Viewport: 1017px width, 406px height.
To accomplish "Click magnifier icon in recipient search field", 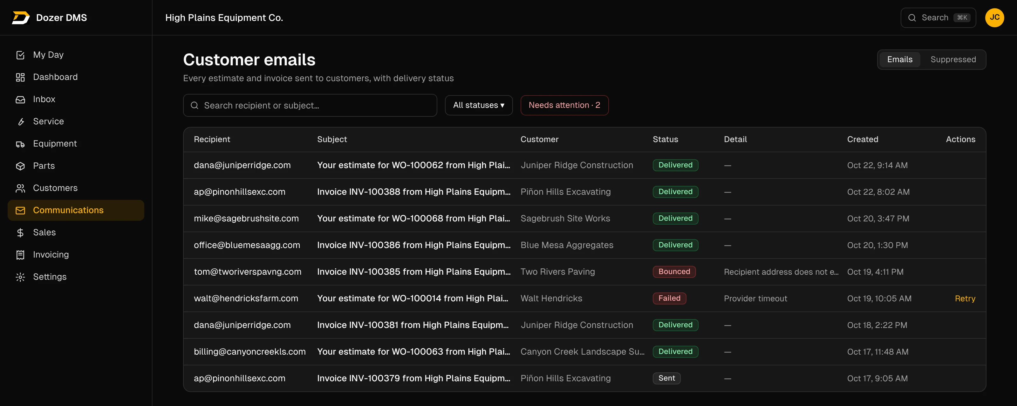I will coord(194,105).
